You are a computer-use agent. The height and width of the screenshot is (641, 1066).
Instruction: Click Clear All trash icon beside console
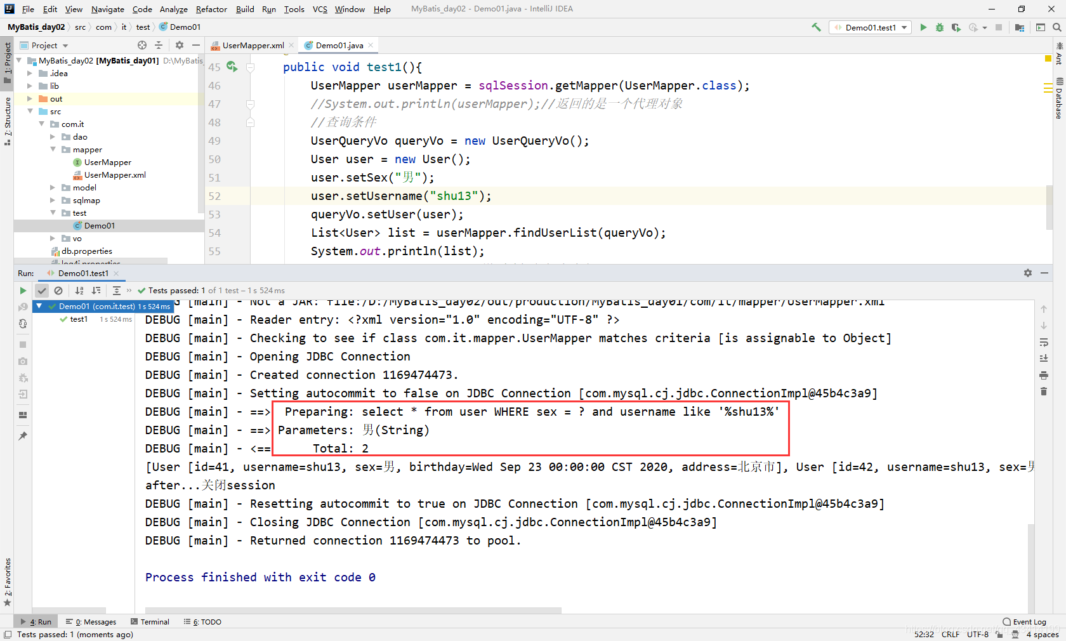pos(1044,392)
